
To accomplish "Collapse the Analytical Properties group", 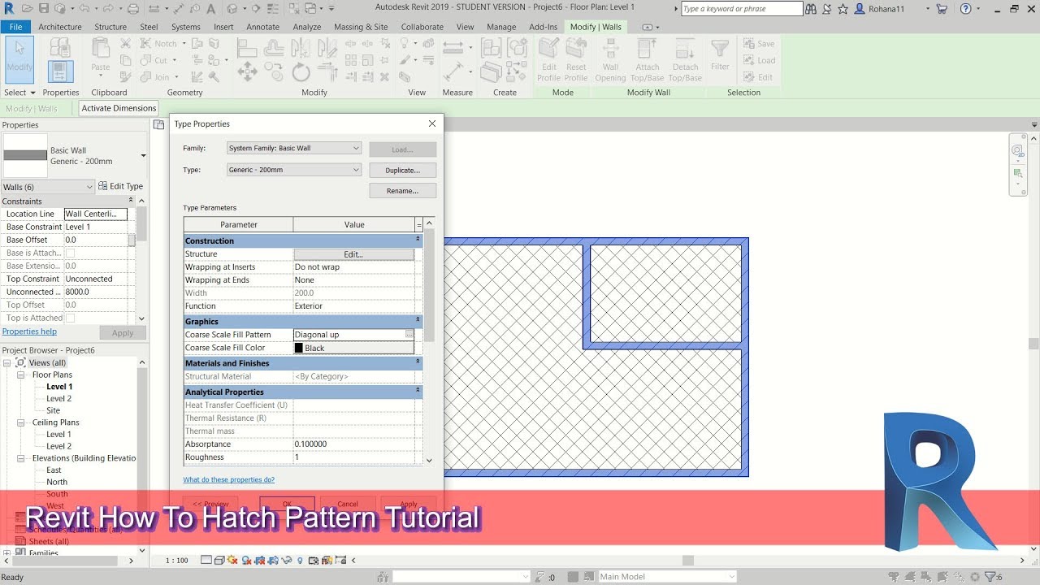I will point(418,391).
